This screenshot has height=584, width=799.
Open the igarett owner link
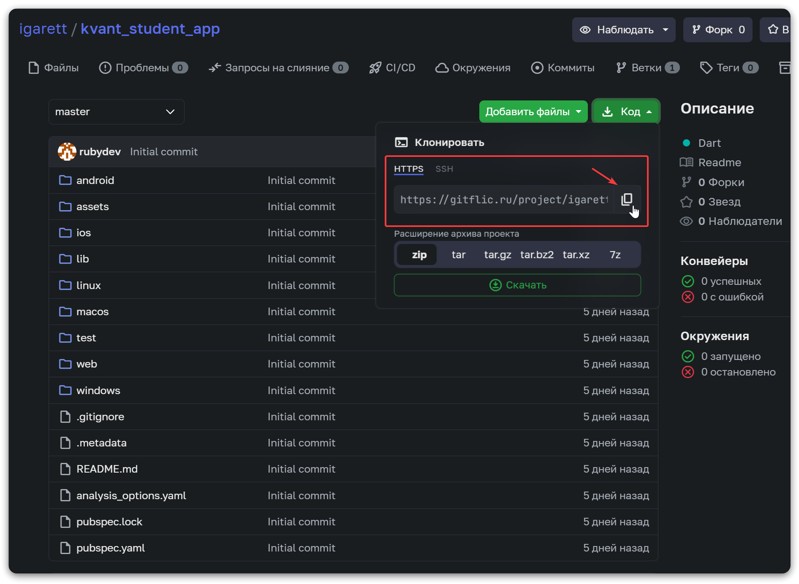coord(43,29)
